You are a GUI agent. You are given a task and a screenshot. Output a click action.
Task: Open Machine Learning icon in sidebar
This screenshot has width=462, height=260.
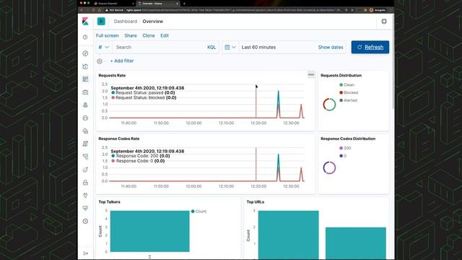tap(85, 118)
